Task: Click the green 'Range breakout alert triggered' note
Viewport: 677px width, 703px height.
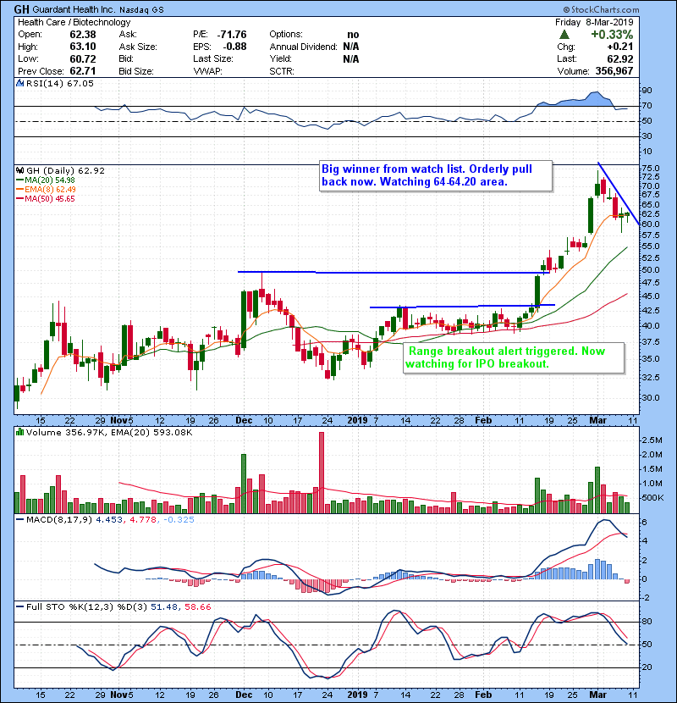Action: click(x=514, y=357)
